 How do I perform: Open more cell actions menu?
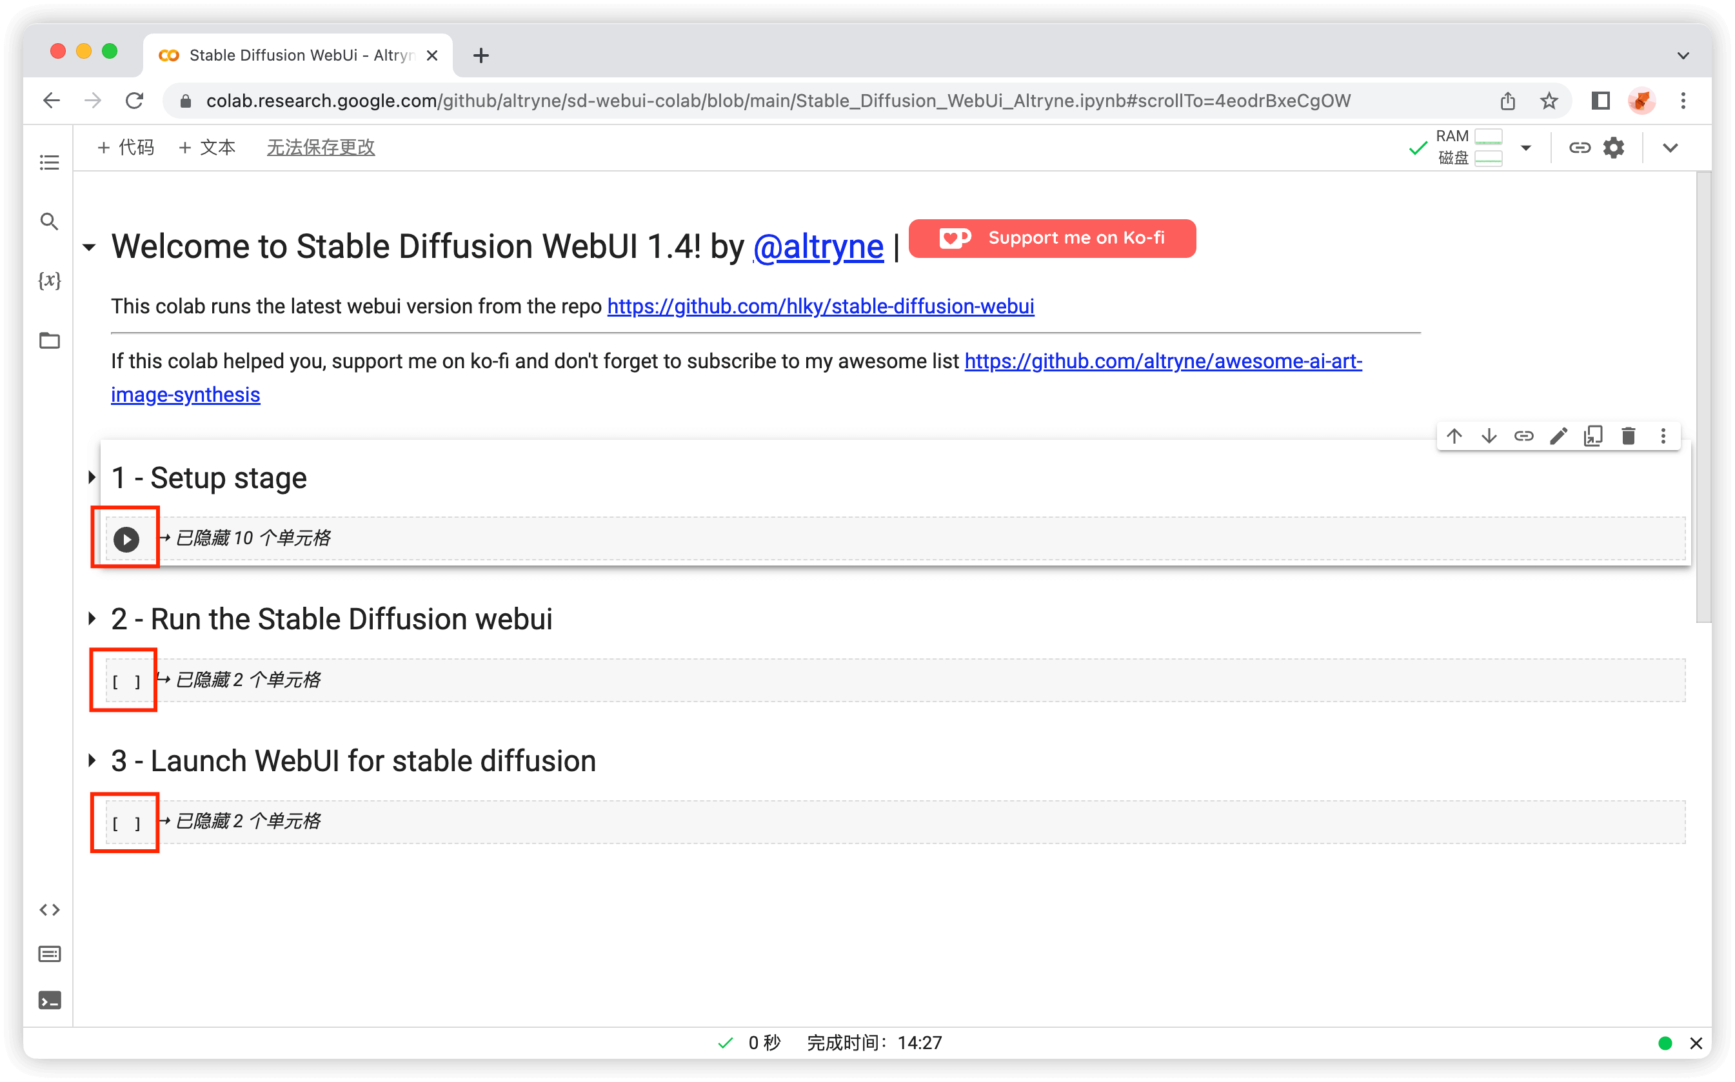(1663, 436)
